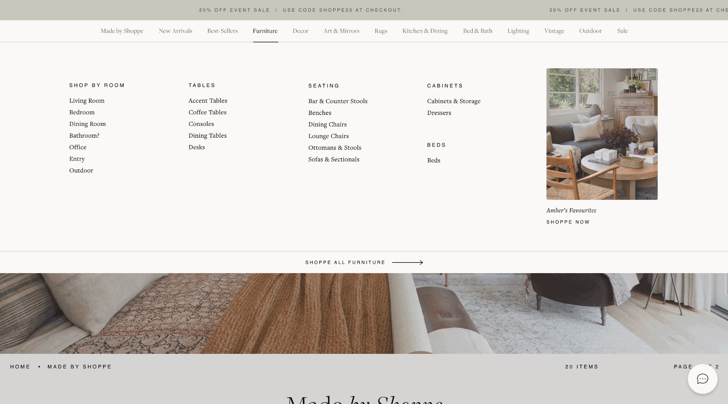Go to Made by Shoppe nav item
The image size is (728, 404).
[x=122, y=31]
